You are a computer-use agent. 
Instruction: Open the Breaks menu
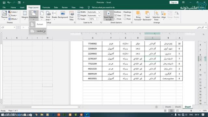[x=55, y=16]
